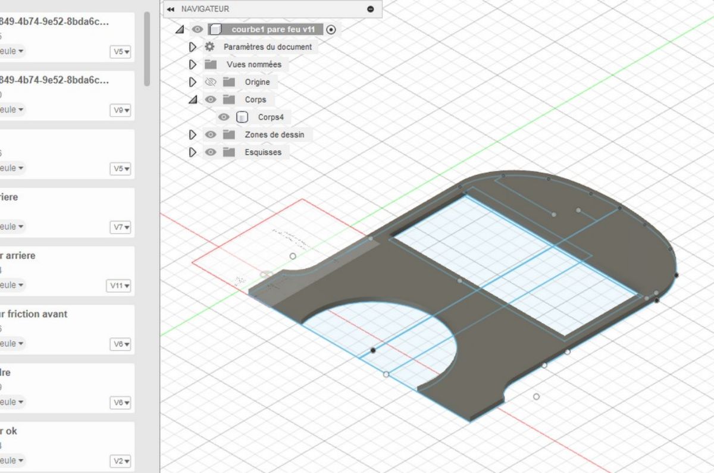Select the Corps4 body in the navigator
Image resolution: width=714 pixels, height=473 pixels.
(271, 117)
